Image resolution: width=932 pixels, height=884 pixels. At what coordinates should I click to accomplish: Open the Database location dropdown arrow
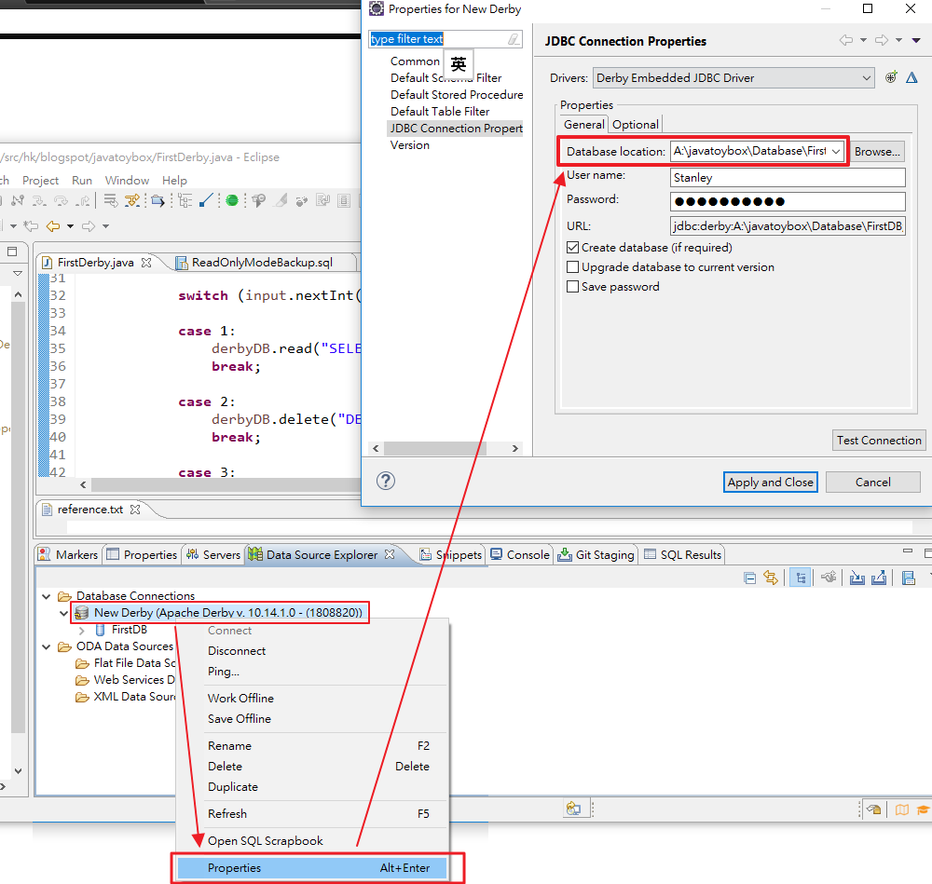point(836,151)
